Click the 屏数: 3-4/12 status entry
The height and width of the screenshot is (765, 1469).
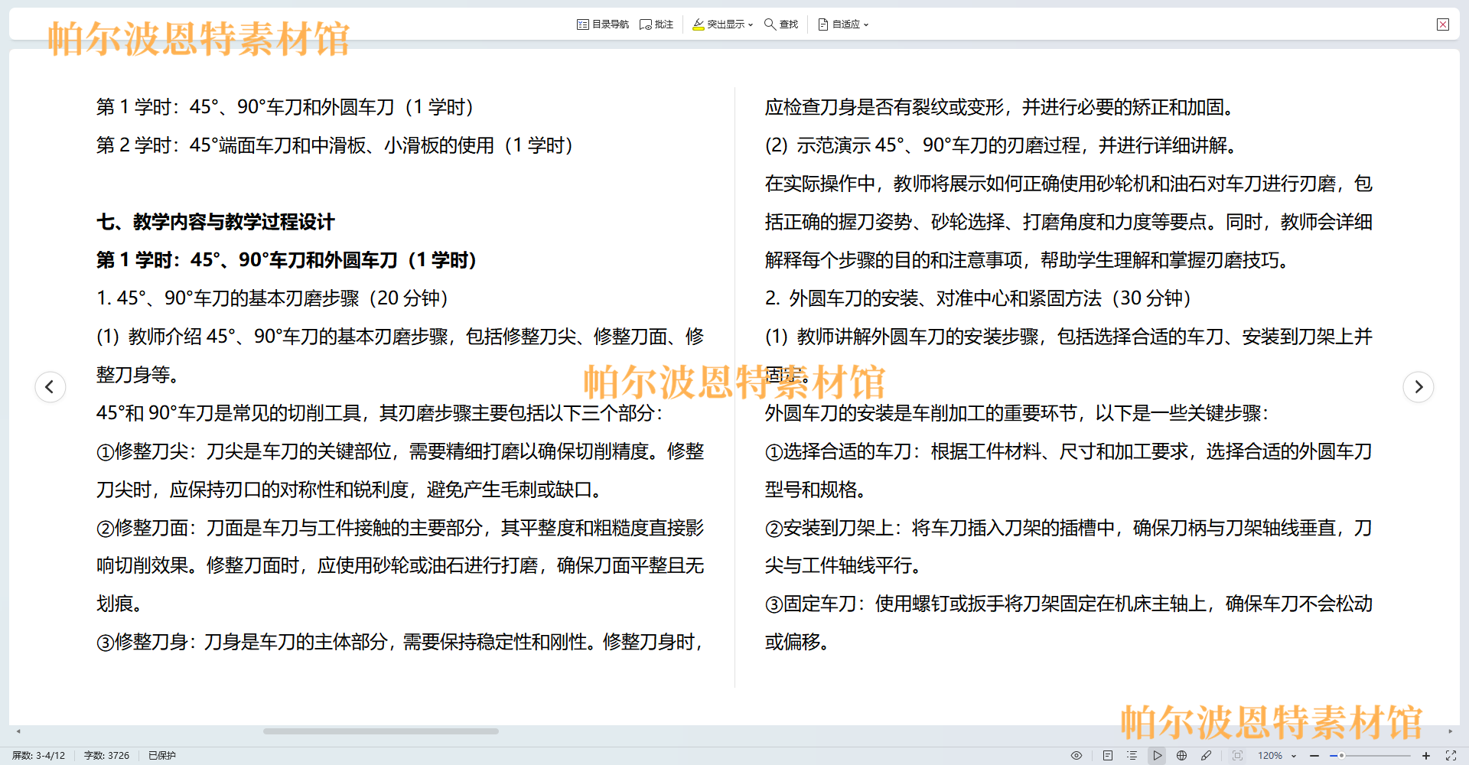[39, 756]
